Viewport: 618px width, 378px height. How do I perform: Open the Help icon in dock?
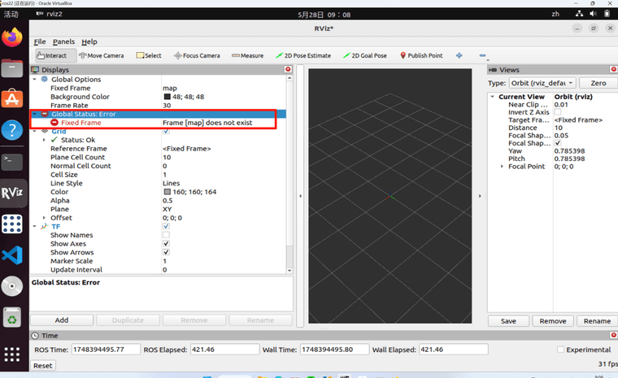click(x=12, y=130)
